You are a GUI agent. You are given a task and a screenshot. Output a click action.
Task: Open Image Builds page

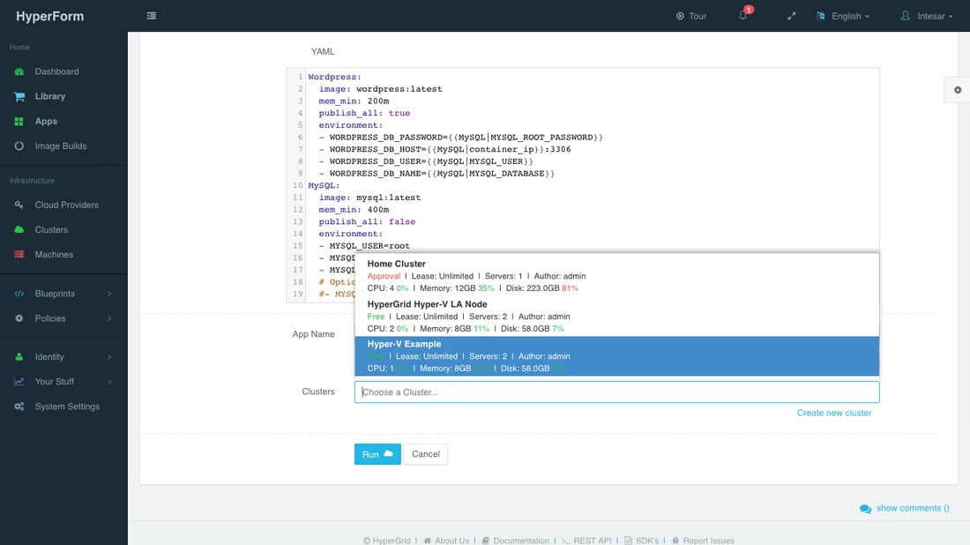click(61, 146)
